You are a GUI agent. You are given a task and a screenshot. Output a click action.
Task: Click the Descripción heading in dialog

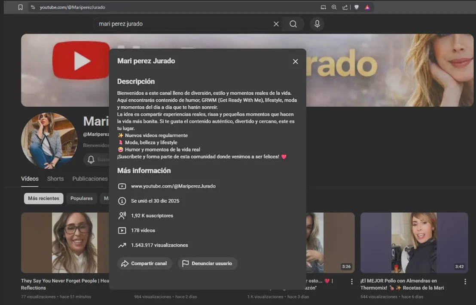[x=136, y=81]
